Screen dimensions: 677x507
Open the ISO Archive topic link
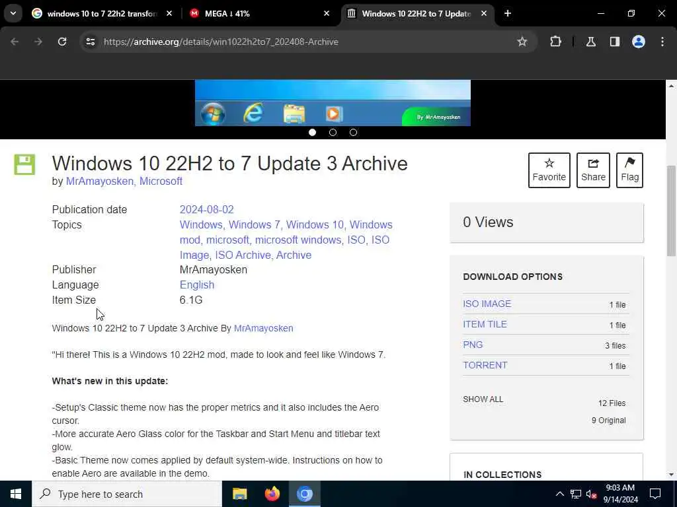tap(243, 255)
